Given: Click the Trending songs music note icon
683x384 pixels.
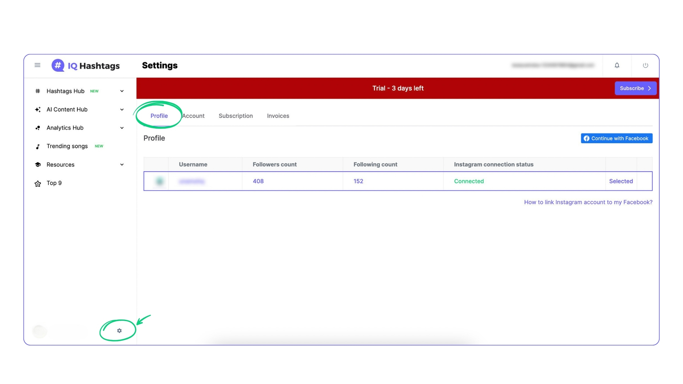Looking at the screenshot, I should (x=38, y=146).
